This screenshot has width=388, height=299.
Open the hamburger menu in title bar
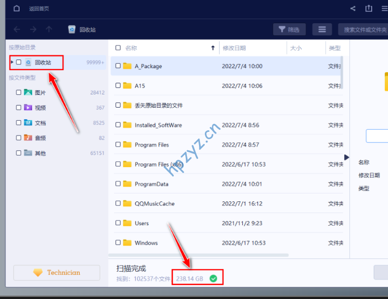click(384, 8)
